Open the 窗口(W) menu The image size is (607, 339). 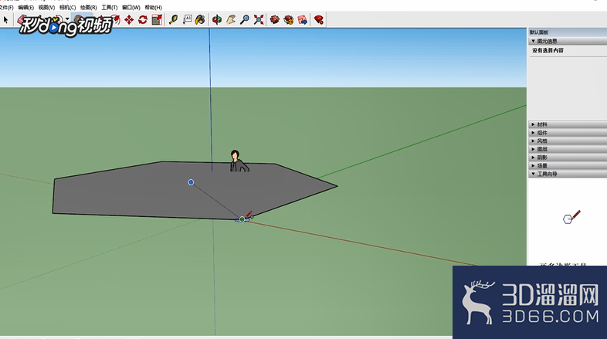tap(131, 8)
